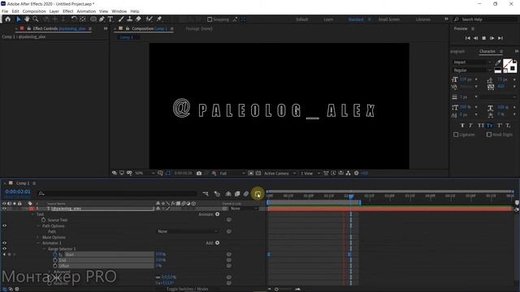The height and width of the screenshot is (292, 520).
Task: Toggle visibility of Range Selector 1
Action: [4, 249]
